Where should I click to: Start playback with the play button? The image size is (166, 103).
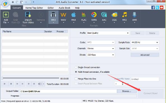coord(5,84)
